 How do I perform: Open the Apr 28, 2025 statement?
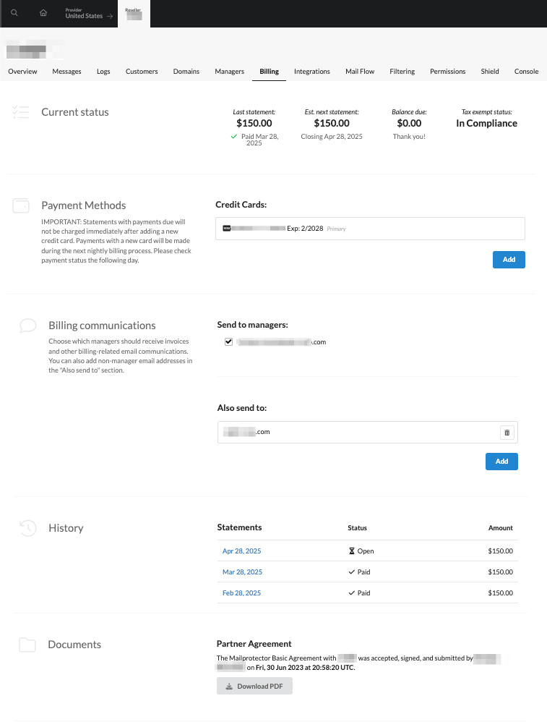[242, 551]
